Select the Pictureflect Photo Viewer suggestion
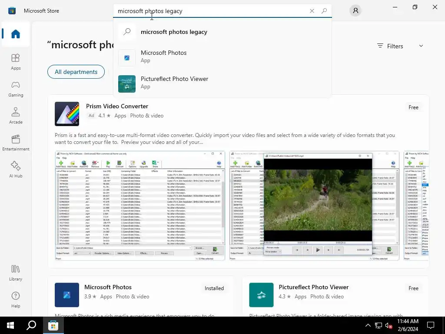Viewport: 445px width, 334px height. coord(222,83)
